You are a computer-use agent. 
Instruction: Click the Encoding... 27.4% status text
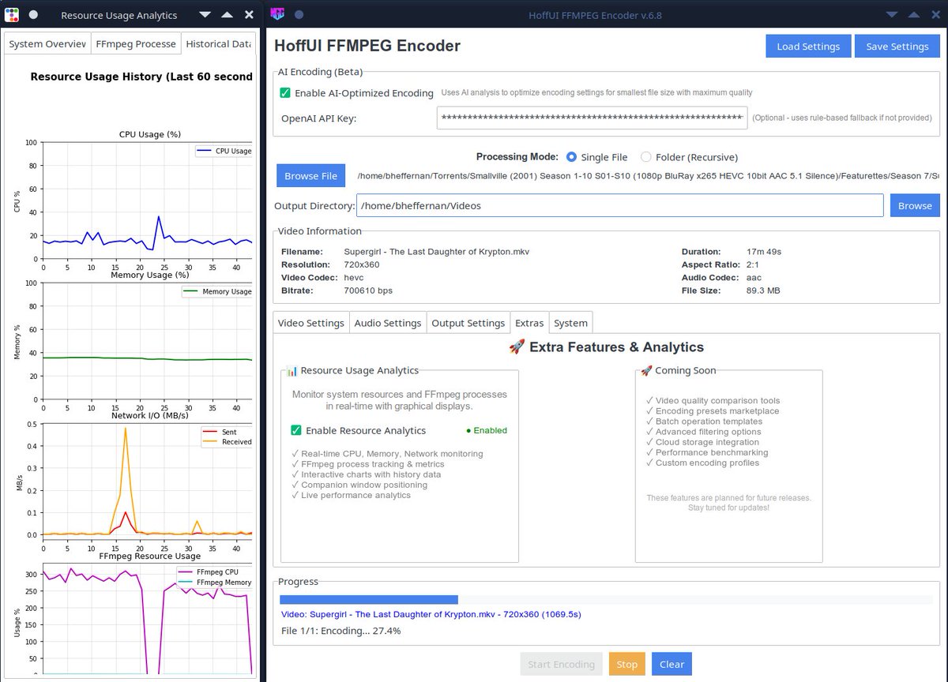[340, 631]
